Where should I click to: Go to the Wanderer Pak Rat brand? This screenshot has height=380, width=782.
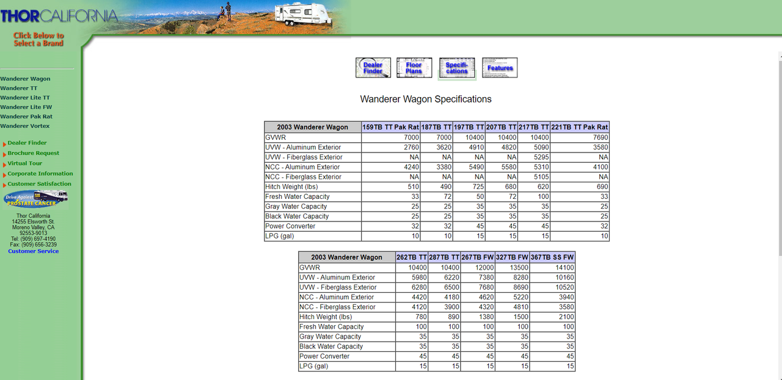[26, 117]
